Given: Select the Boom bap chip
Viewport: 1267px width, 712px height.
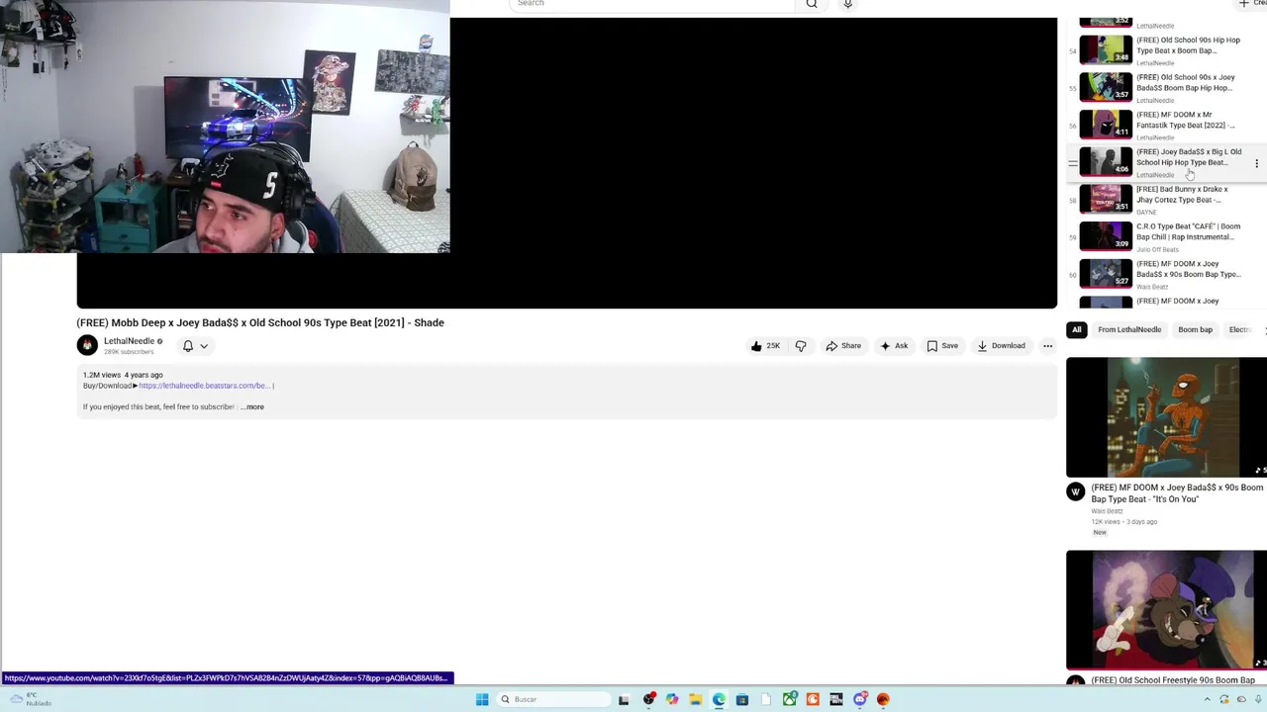Looking at the screenshot, I should [x=1195, y=329].
